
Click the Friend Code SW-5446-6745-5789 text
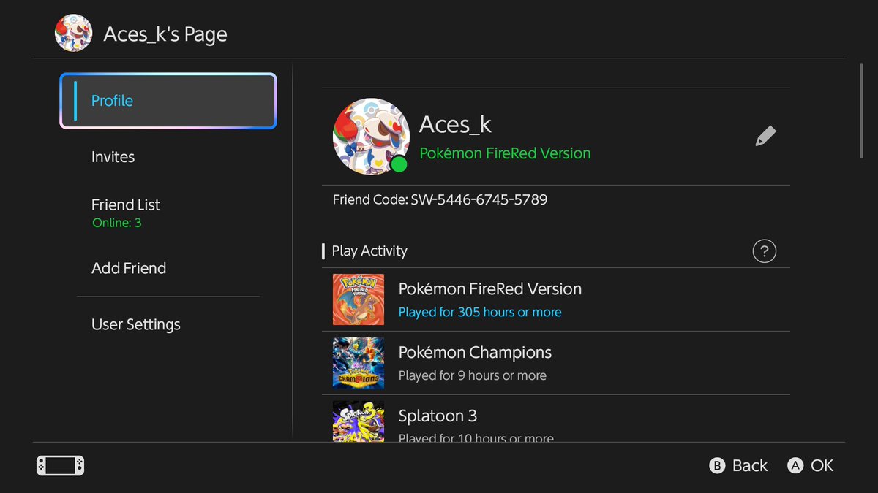[440, 199]
